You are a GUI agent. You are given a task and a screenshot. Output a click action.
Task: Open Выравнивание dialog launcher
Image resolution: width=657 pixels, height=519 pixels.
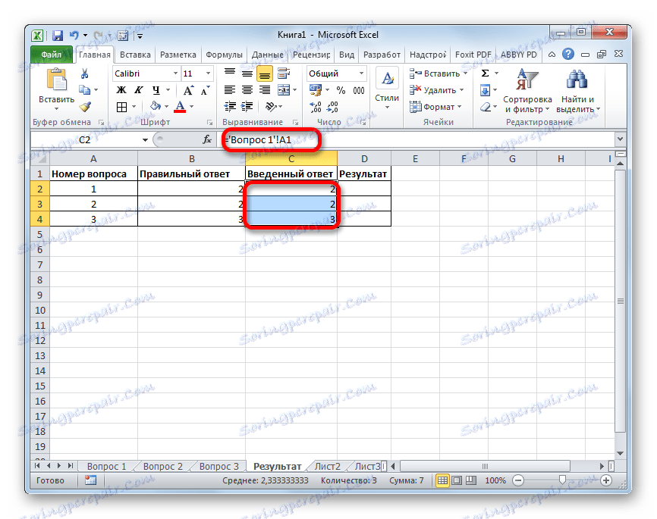point(295,123)
